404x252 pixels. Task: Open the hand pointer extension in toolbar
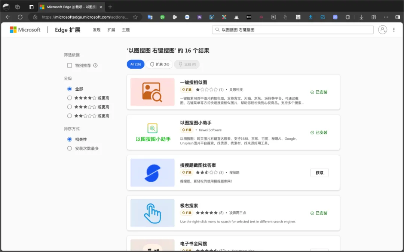click(285, 17)
